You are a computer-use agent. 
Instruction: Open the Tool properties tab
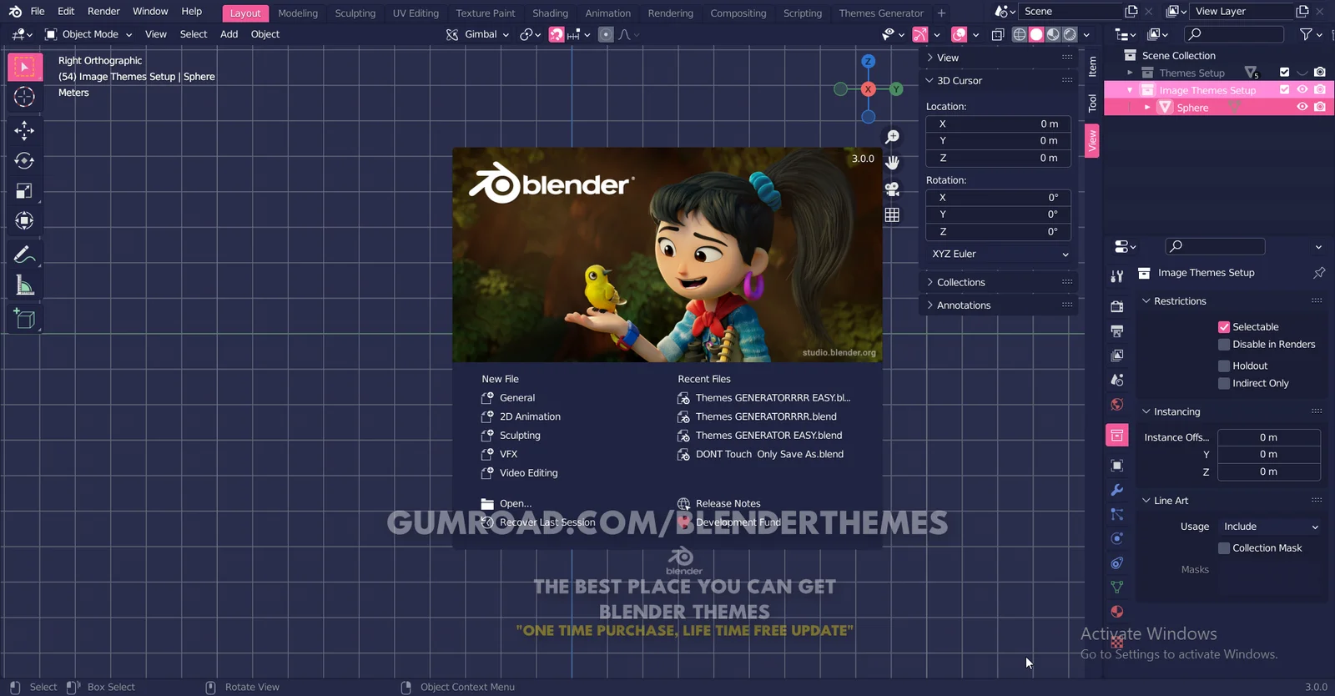click(1117, 276)
